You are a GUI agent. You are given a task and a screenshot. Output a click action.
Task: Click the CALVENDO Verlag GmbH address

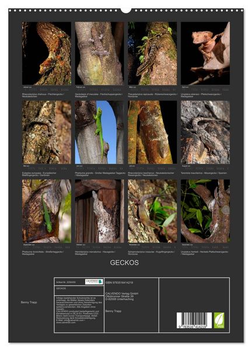[x=122, y=296]
